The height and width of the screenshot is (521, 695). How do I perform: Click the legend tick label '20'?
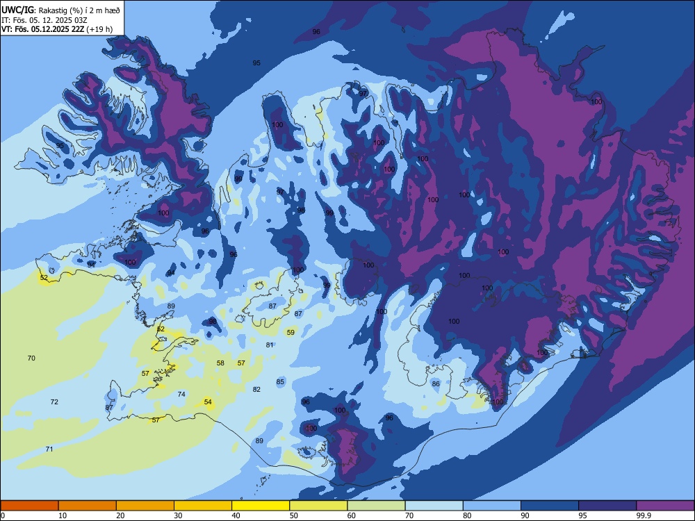click(120, 515)
